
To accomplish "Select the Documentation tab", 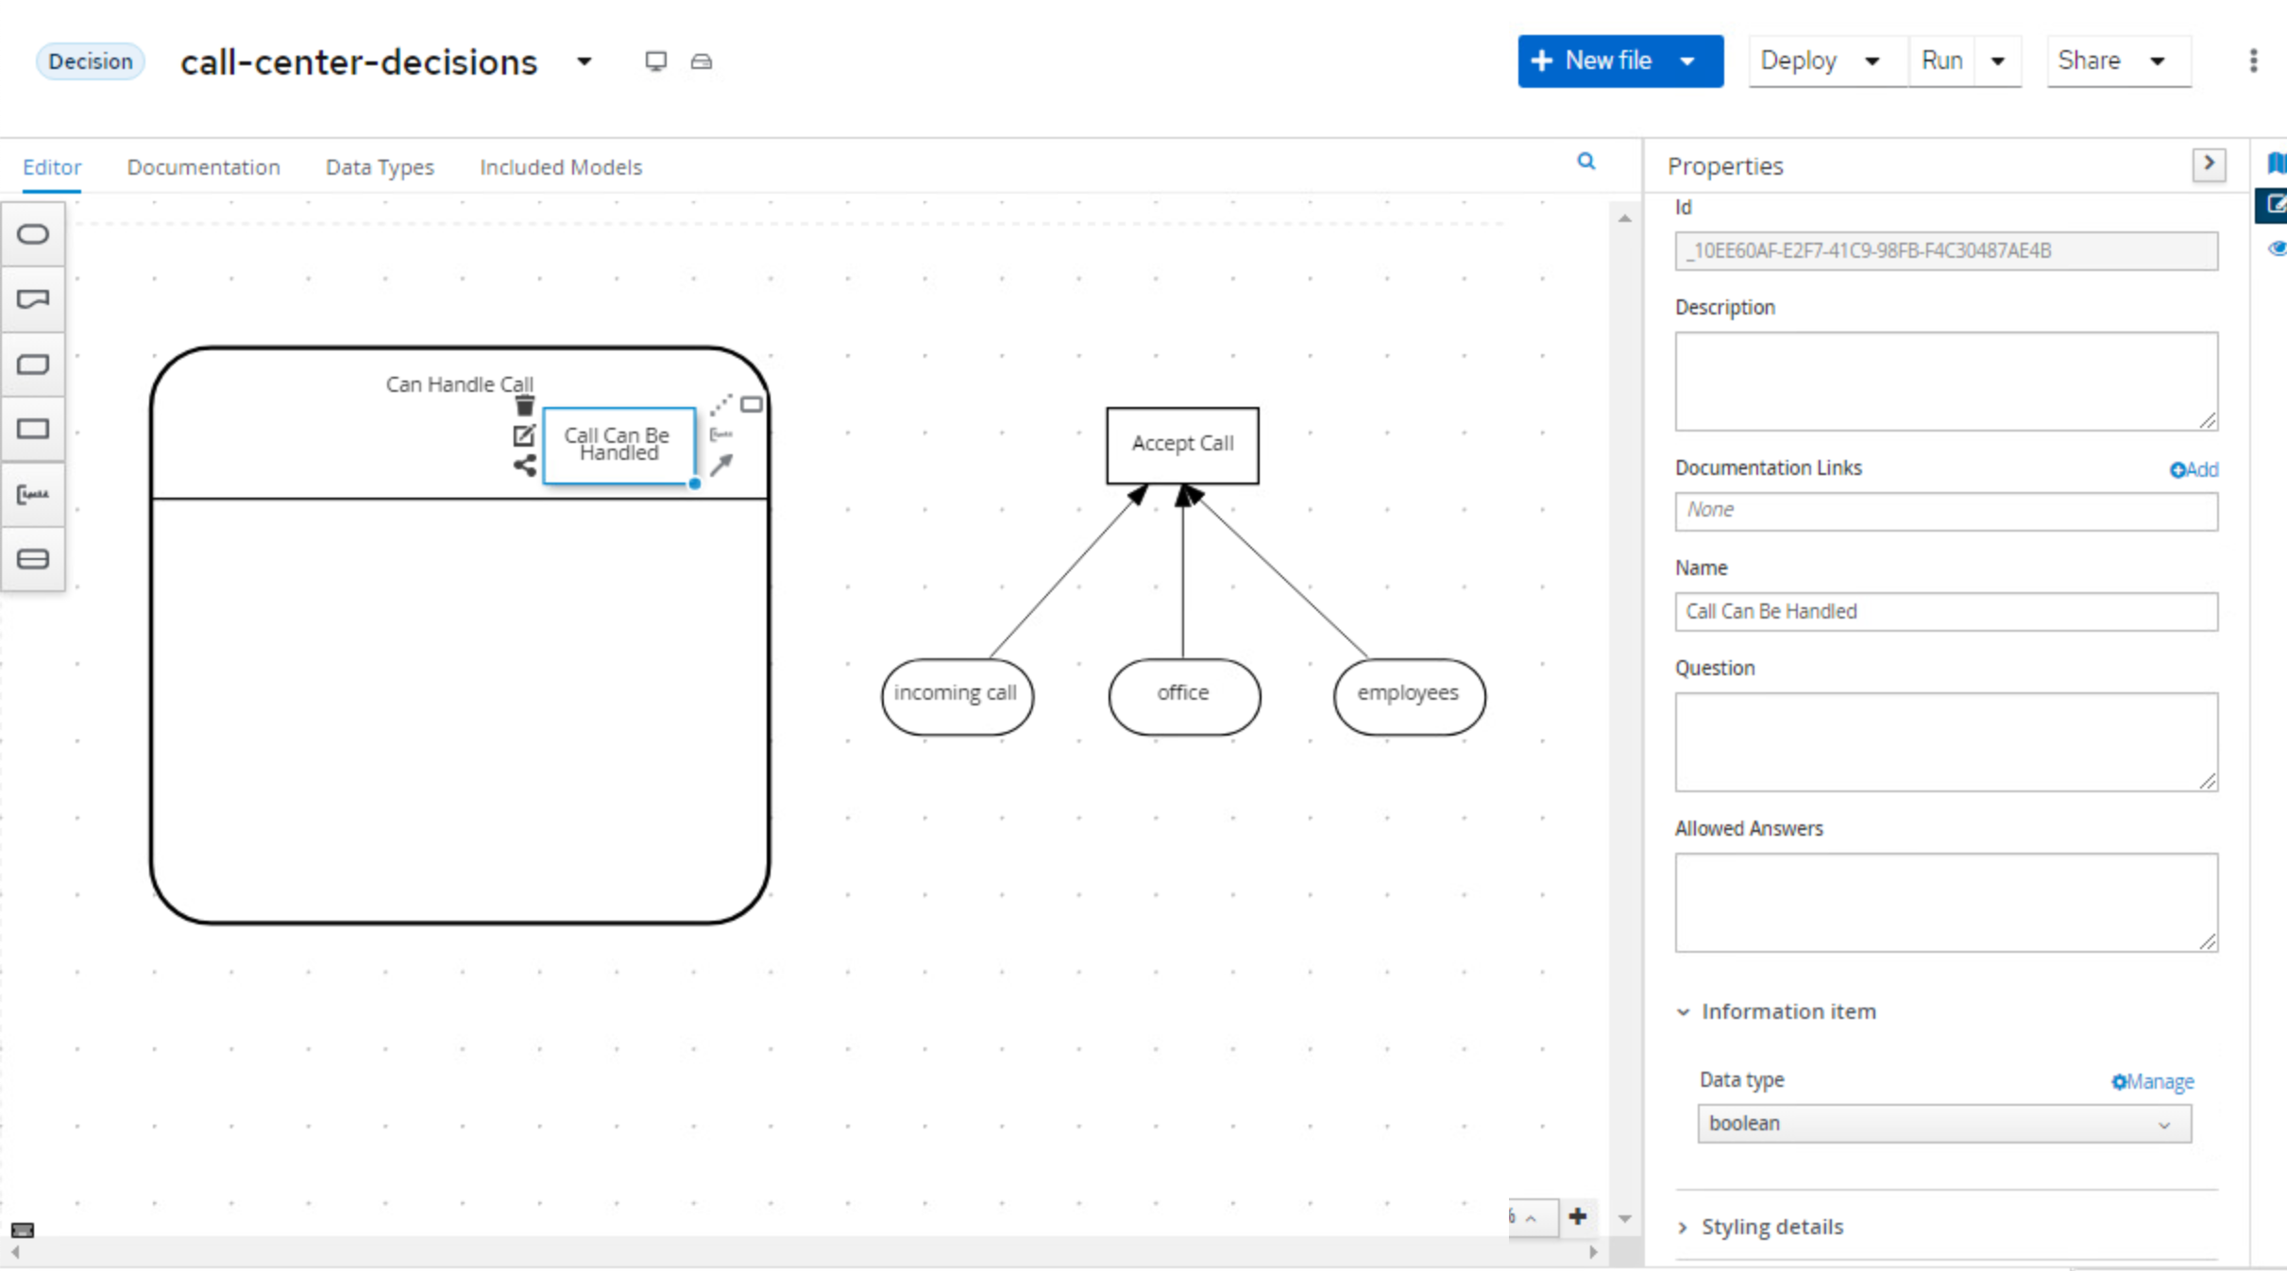I will 203,167.
